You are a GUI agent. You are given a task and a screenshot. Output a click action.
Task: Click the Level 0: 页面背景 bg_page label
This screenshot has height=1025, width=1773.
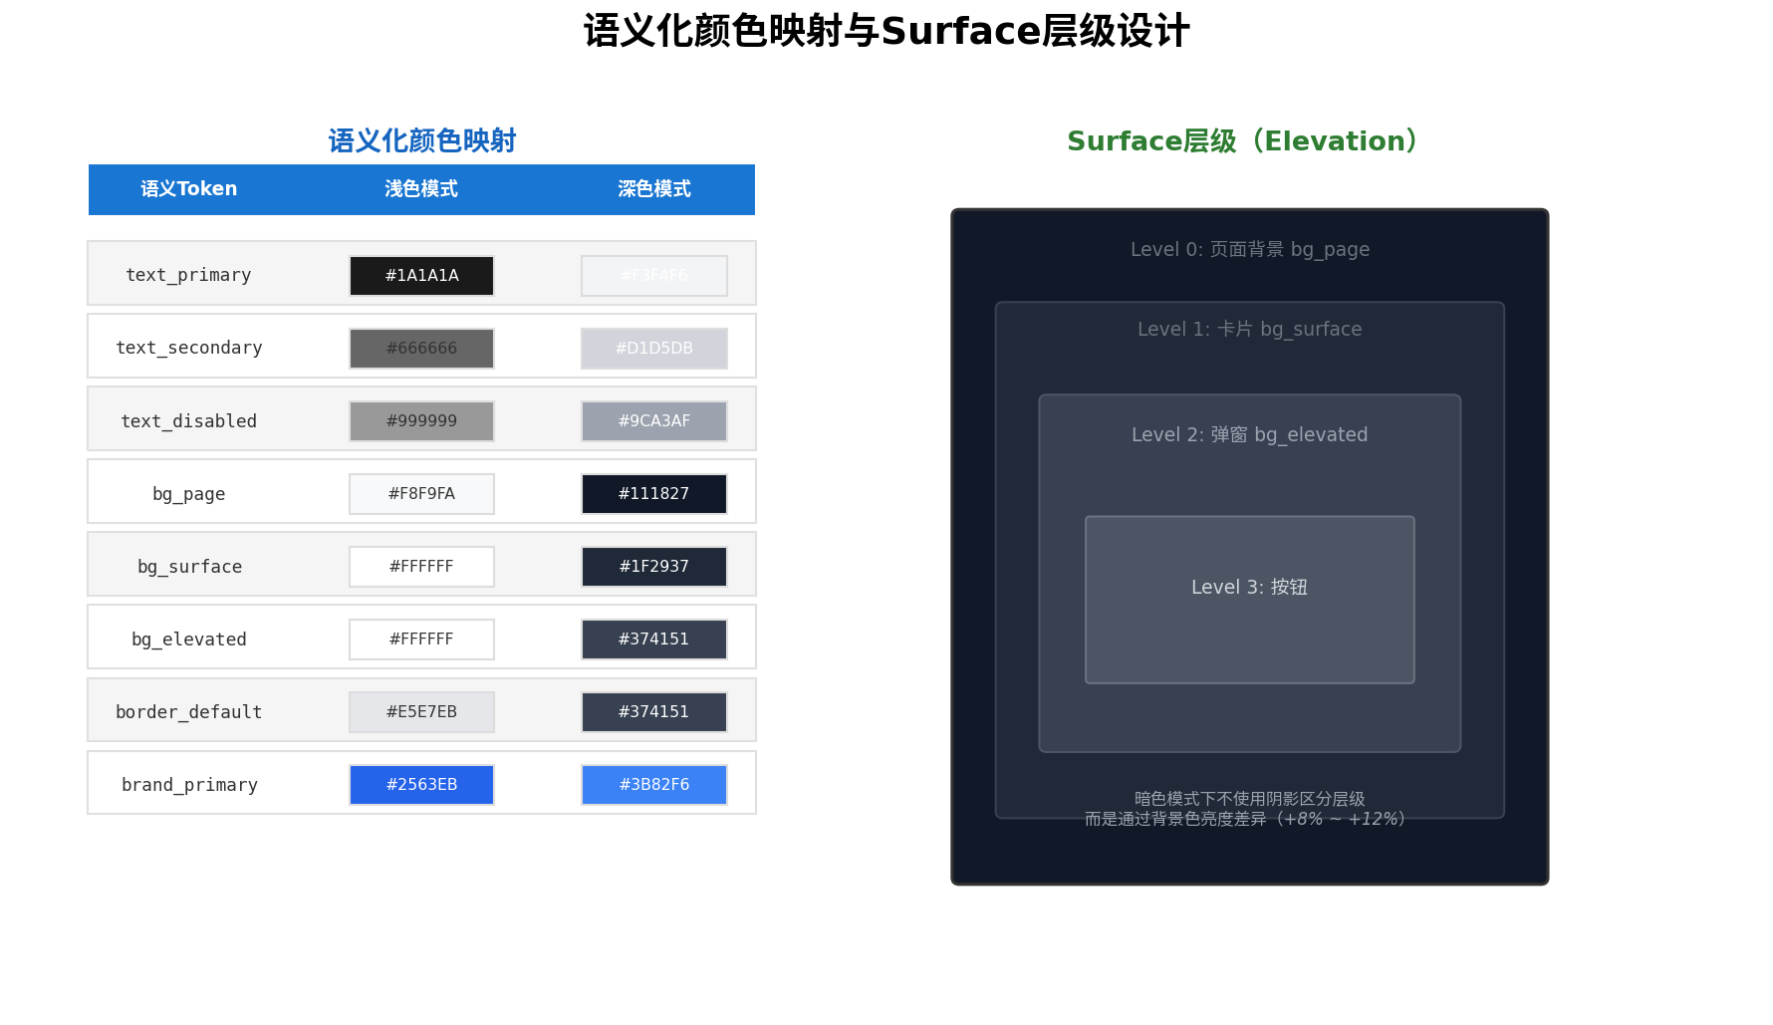click(x=1250, y=250)
